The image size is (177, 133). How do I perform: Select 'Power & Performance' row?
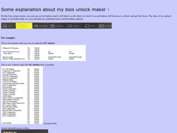pos(22,75)
